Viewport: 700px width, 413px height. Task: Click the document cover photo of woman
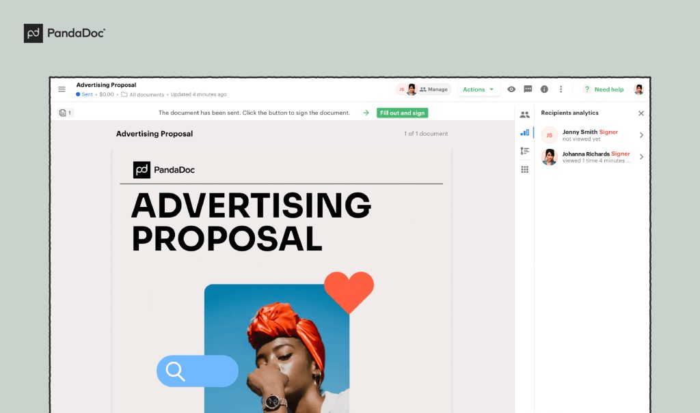pyautogui.click(x=277, y=349)
